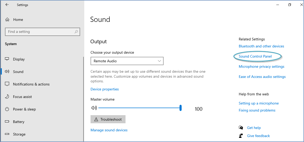
Task: Open the Sound Control Panel link
Action: click(255, 56)
